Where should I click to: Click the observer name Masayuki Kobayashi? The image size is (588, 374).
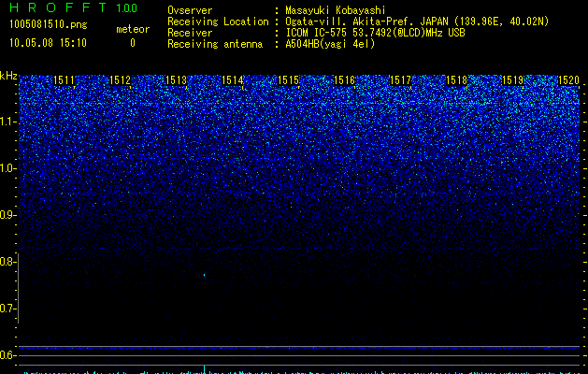tap(336, 10)
